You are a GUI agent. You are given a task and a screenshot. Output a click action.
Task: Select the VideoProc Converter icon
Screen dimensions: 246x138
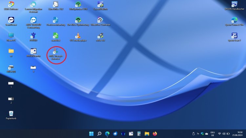[x=100, y=22]
